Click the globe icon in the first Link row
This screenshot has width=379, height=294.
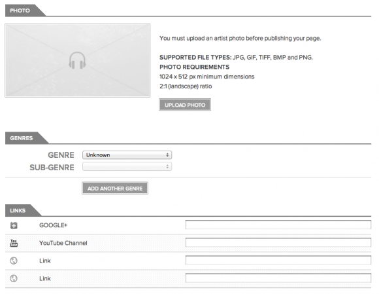[14, 261]
